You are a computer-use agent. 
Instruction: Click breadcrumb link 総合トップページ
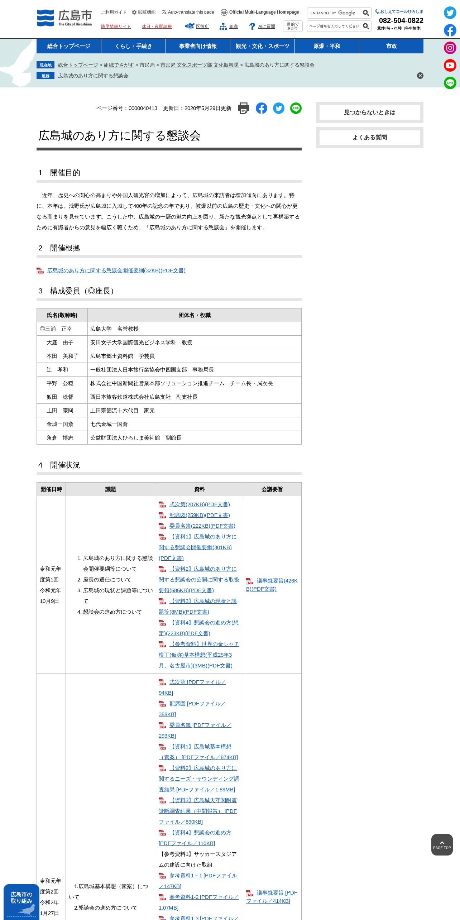(78, 65)
